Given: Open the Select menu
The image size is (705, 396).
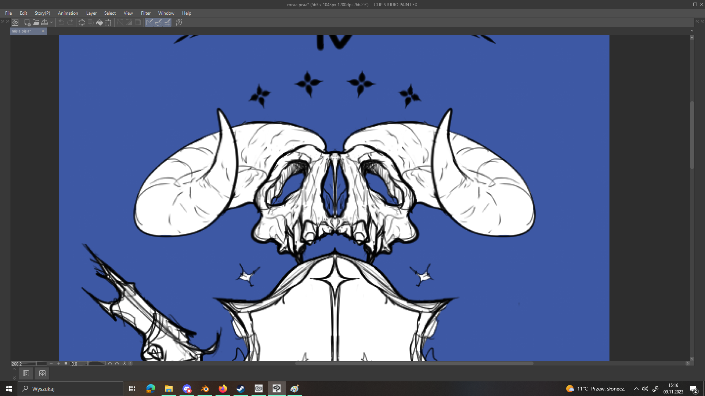Looking at the screenshot, I should click(110, 13).
